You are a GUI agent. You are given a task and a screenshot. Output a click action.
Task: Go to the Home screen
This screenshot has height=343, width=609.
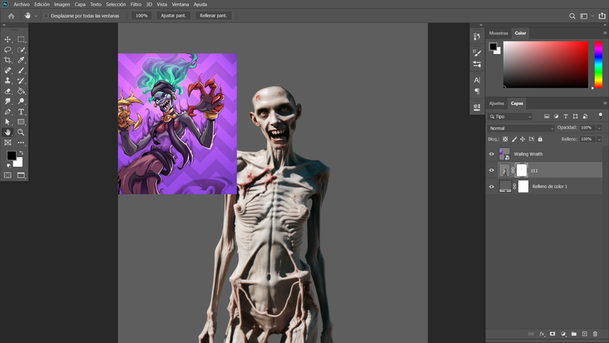tap(11, 16)
